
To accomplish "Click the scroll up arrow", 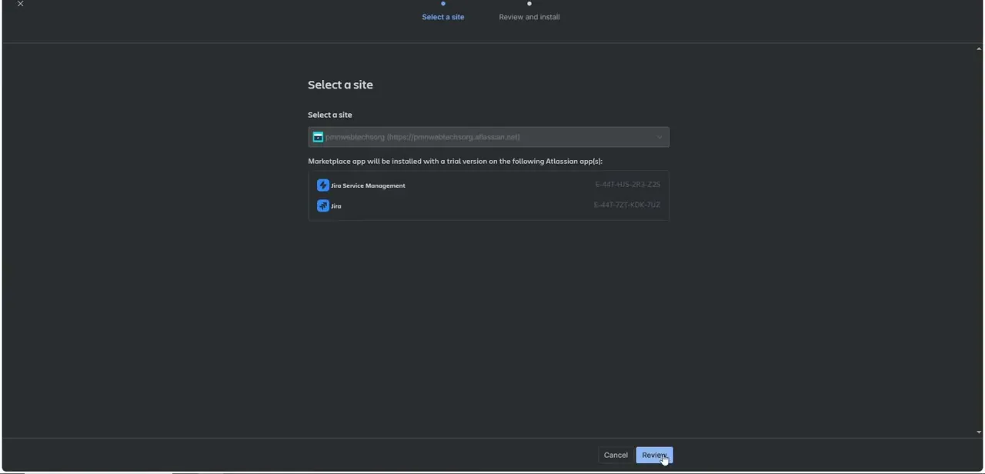I will point(979,48).
